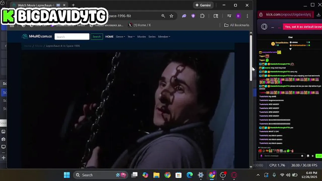
Task: Open the D profile avatar in Chrome
Action: coord(238,16)
